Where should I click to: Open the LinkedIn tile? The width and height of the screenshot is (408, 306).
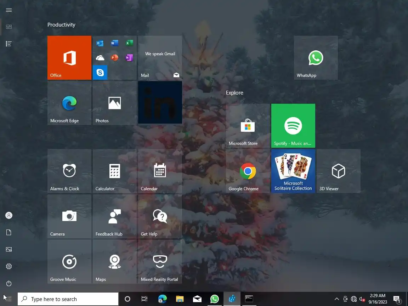pos(160,102)
